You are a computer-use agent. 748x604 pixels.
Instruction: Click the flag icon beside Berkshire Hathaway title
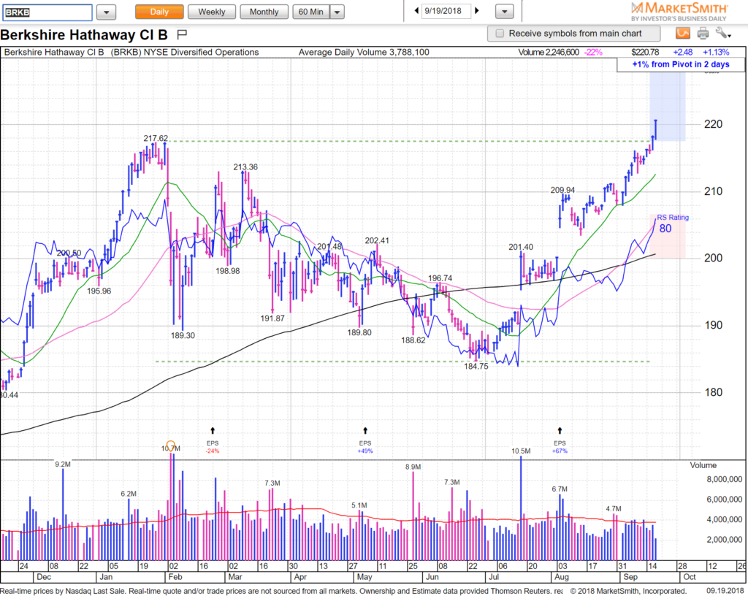coord(182,34)
